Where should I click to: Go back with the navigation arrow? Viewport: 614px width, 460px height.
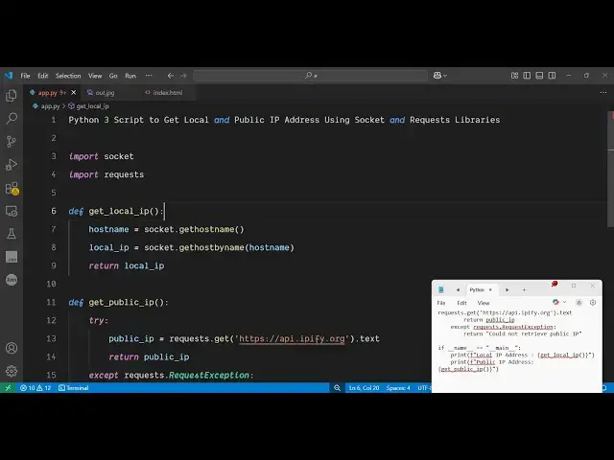click(171, 76)
